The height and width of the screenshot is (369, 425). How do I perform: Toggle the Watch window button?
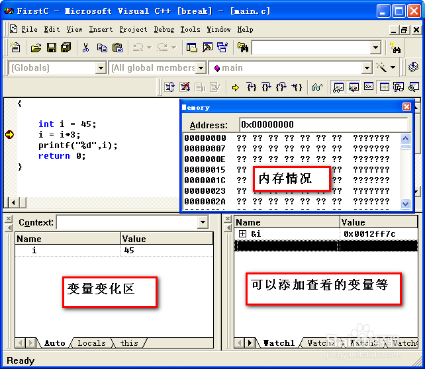[x=338, y=87]
